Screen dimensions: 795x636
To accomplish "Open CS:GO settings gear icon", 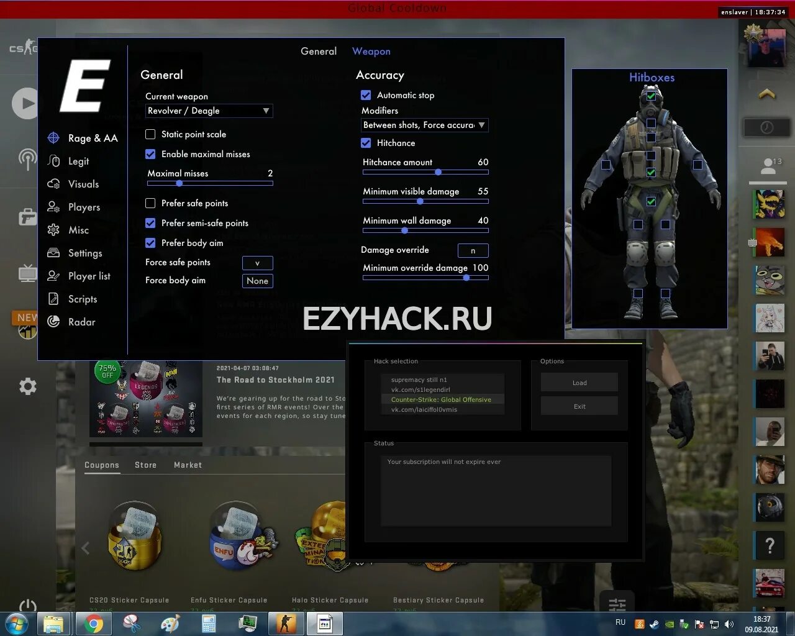I will coord(27,386).
